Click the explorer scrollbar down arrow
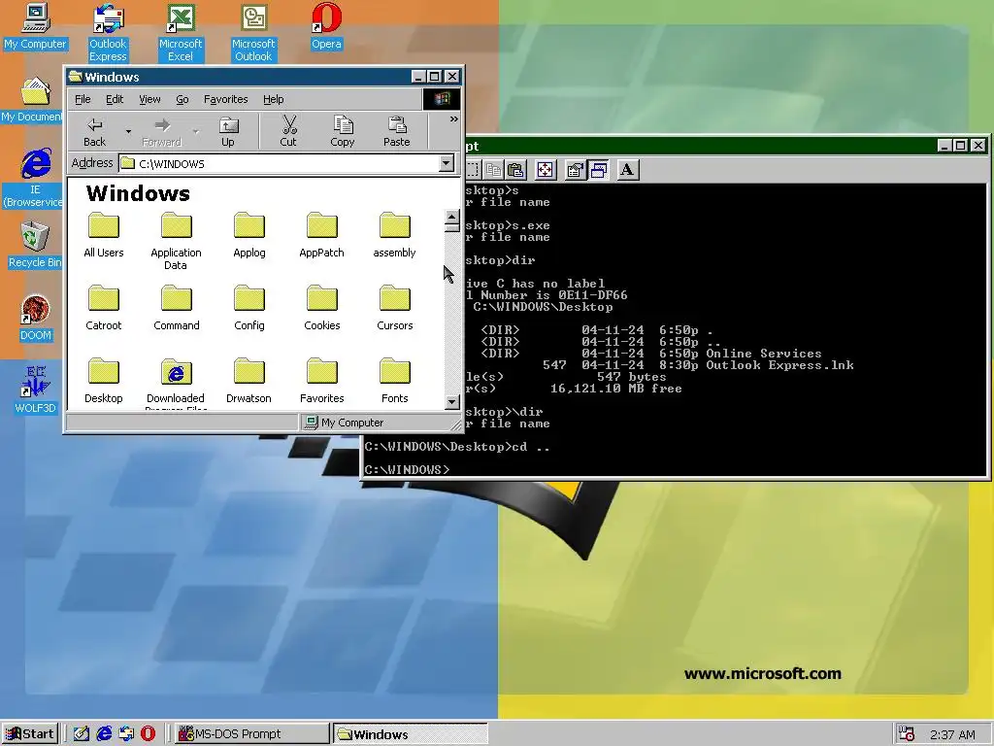 (x=452, y=401)
